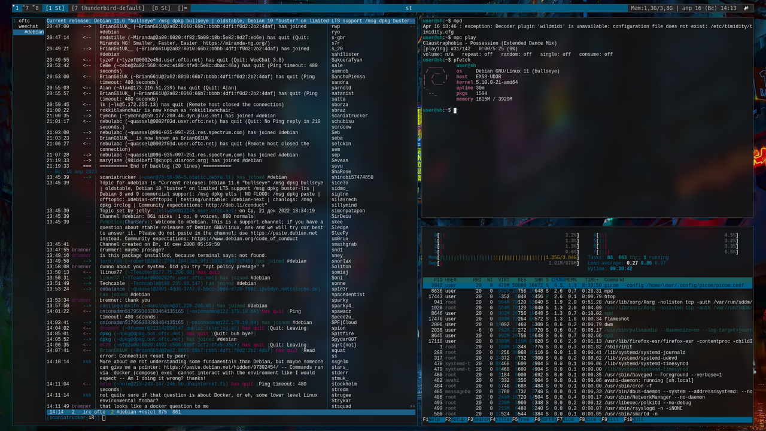Toggle F5 Tree view in htop
The width and height of the screenshot is (766, 431).
tap(525, 420)
